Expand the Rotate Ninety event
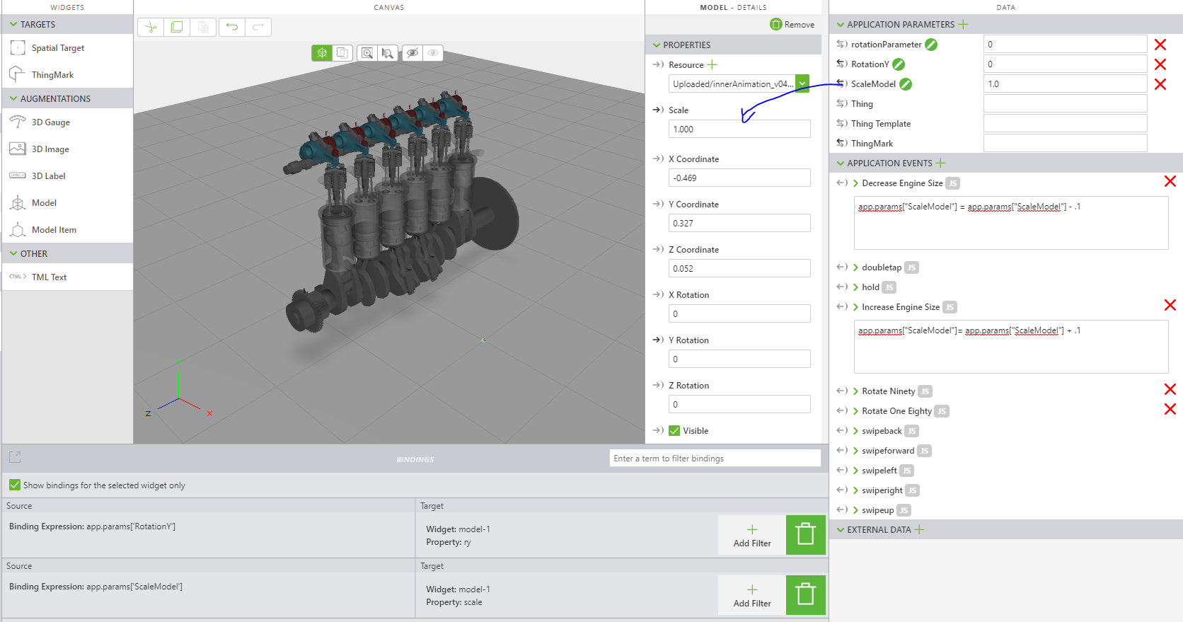 (x=856, y=391)
